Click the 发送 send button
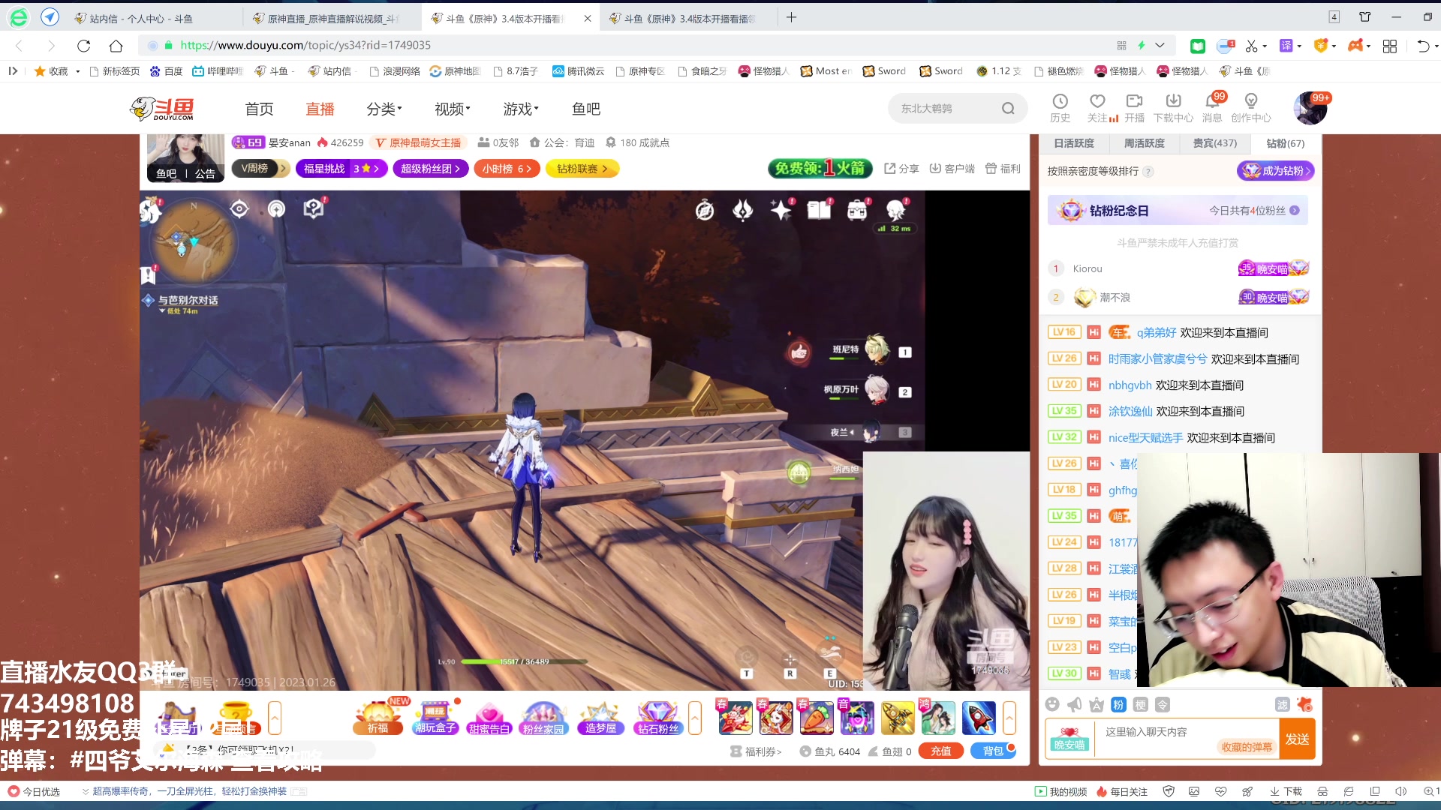This screenshot has width=1441, height=810. (1297, 739)
